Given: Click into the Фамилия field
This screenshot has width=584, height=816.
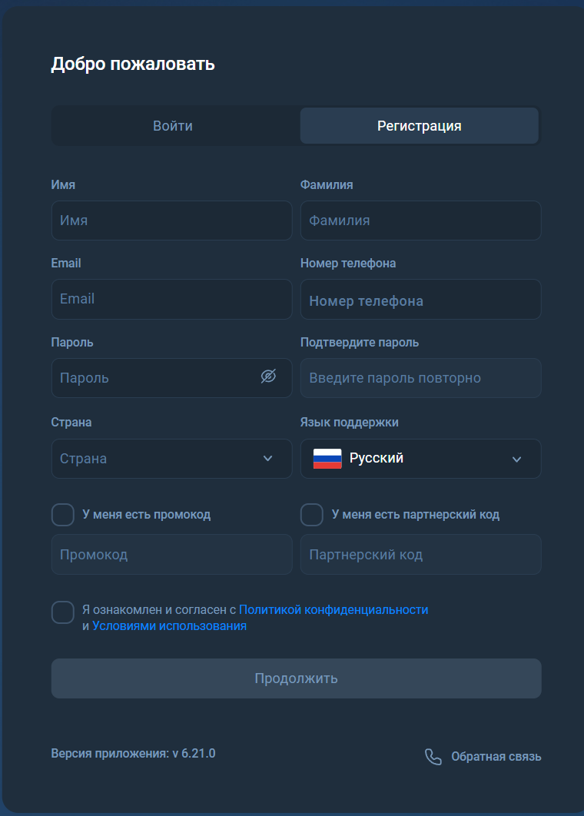Looking at the screenshot, I should [420, 221].
